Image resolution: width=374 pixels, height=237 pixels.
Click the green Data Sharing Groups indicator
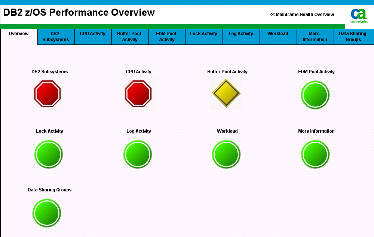[47, 213]
